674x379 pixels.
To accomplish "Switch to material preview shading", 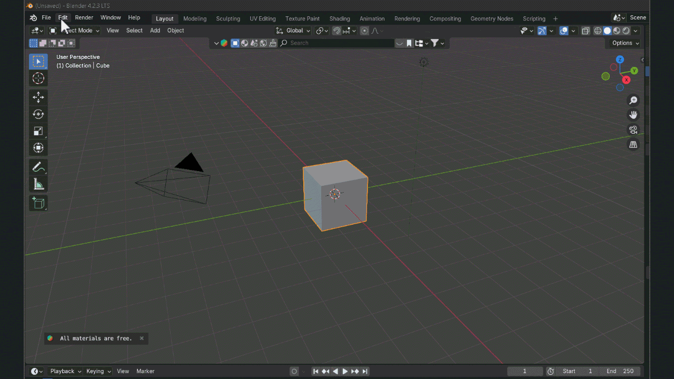I will 617,31.
